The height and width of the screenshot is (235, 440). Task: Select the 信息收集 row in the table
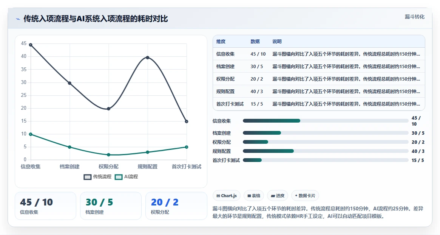[319, 54]
